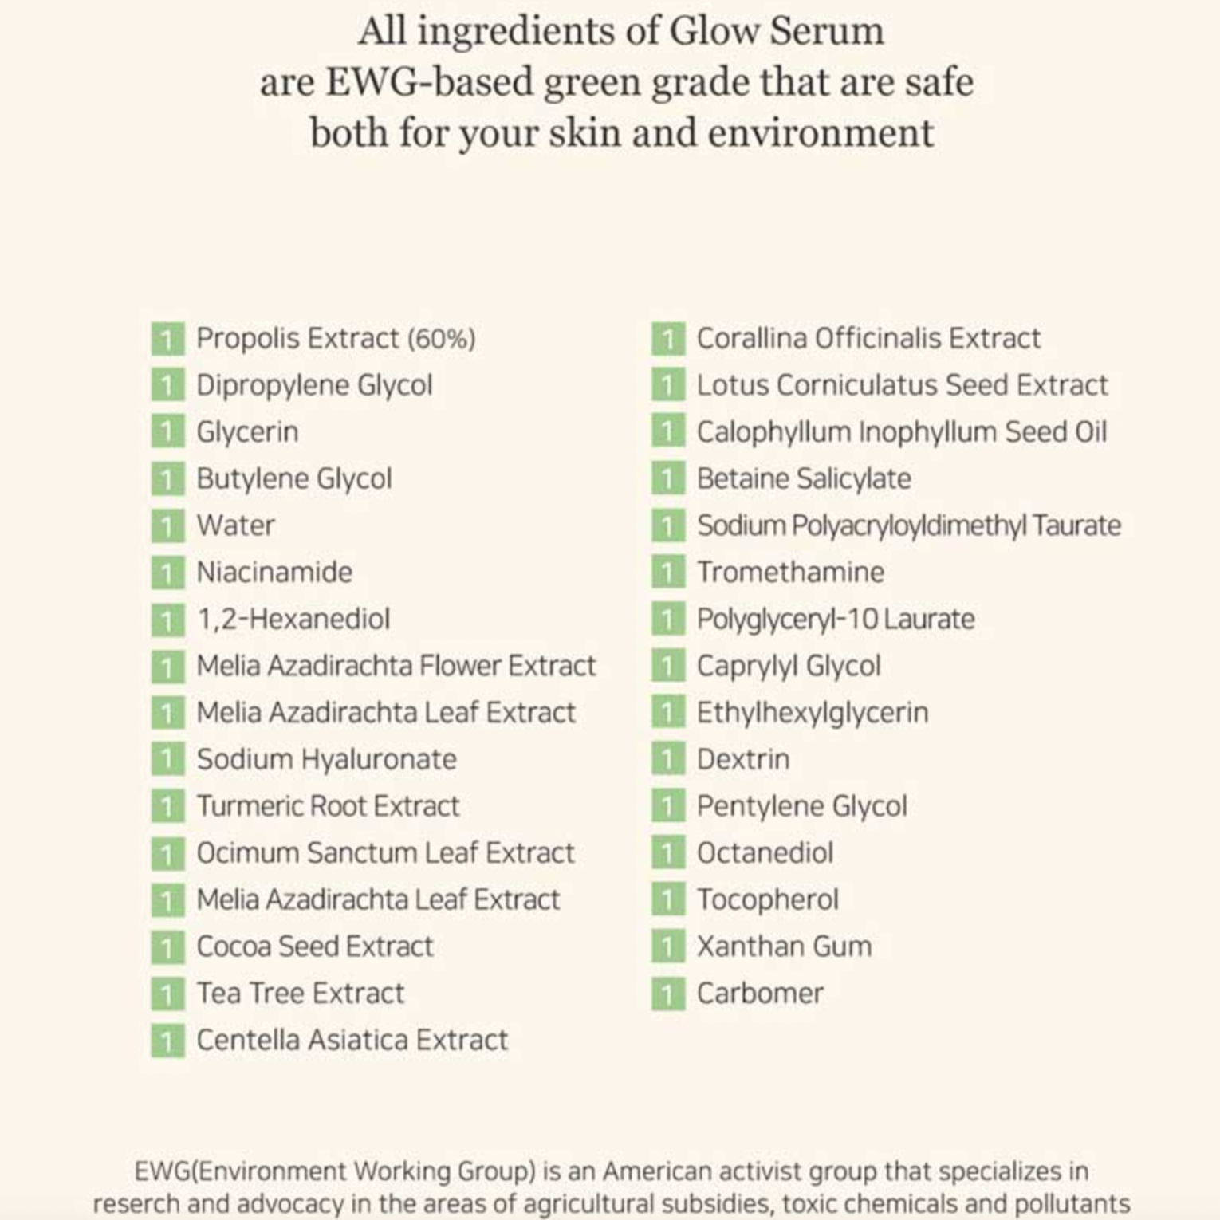Click the green badge beside Propolis Extract

(x=167, y=339)
